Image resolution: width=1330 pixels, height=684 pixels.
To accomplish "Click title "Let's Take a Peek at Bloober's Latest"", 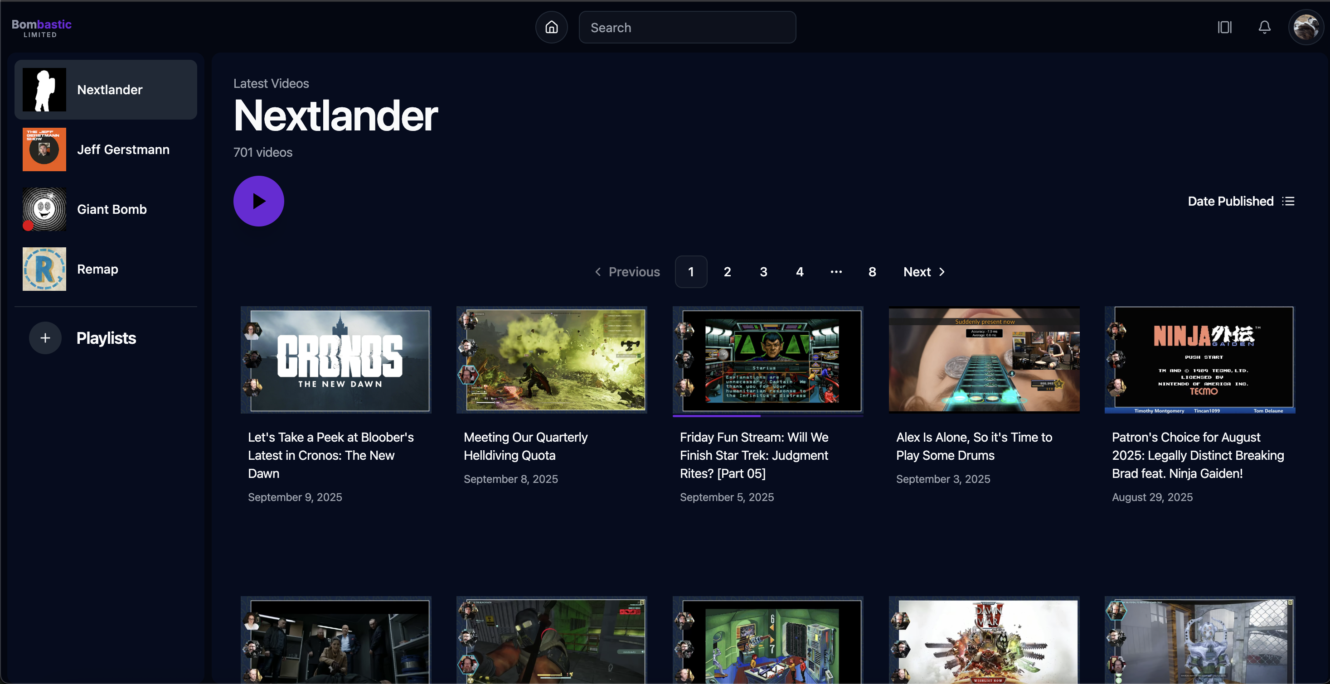I will pos(331,456).
